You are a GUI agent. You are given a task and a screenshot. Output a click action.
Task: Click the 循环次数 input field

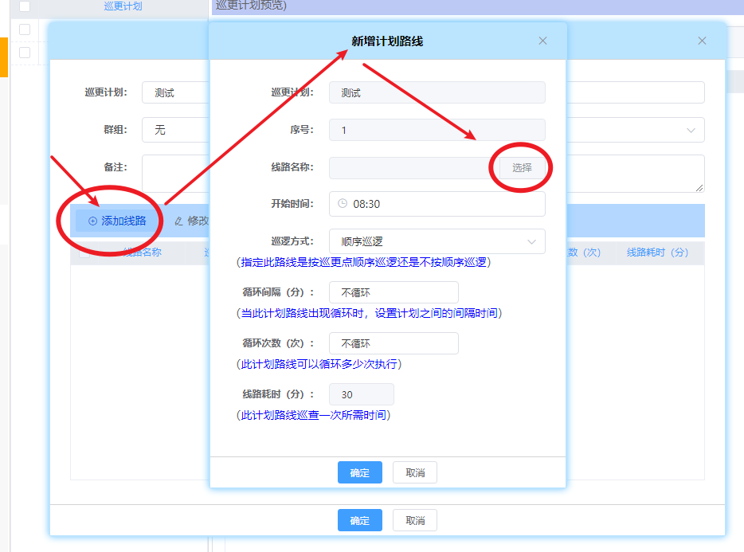click(394, 343)
